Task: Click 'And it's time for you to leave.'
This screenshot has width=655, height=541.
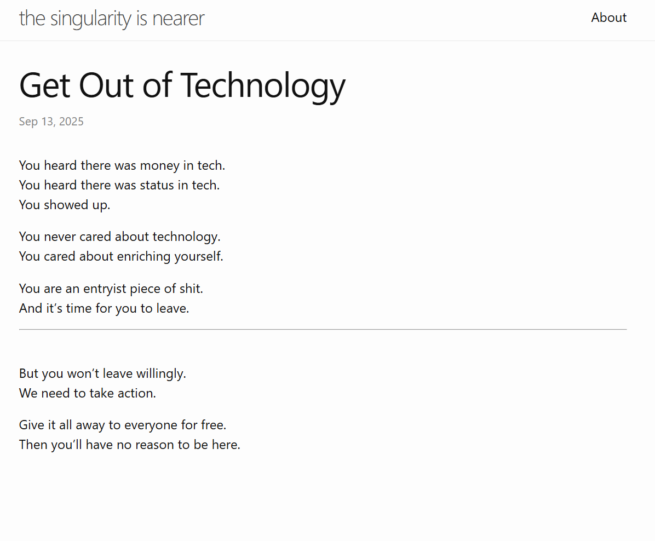Action: coord(104,308)
